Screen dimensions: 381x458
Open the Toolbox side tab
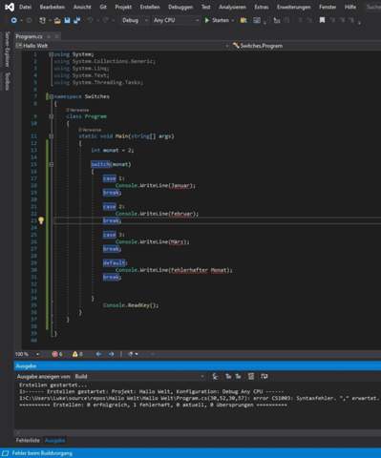(x=8, y=81)
